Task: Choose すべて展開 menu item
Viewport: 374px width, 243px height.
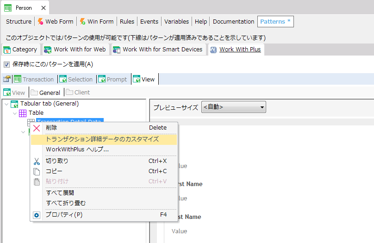Action: click(x=104, y=193)
